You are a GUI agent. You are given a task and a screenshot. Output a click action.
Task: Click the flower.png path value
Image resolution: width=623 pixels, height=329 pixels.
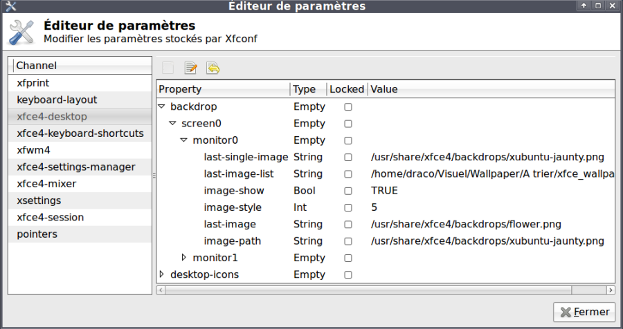pyautogui.click(x=466, y=224)
